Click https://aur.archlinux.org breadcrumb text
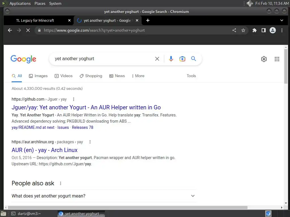Screen dimensions: 290x217 pyautogui.click(x=33, y=142)
